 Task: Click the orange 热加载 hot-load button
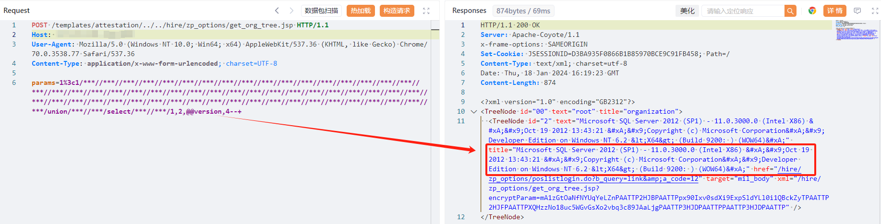click(x=360, y=11)
